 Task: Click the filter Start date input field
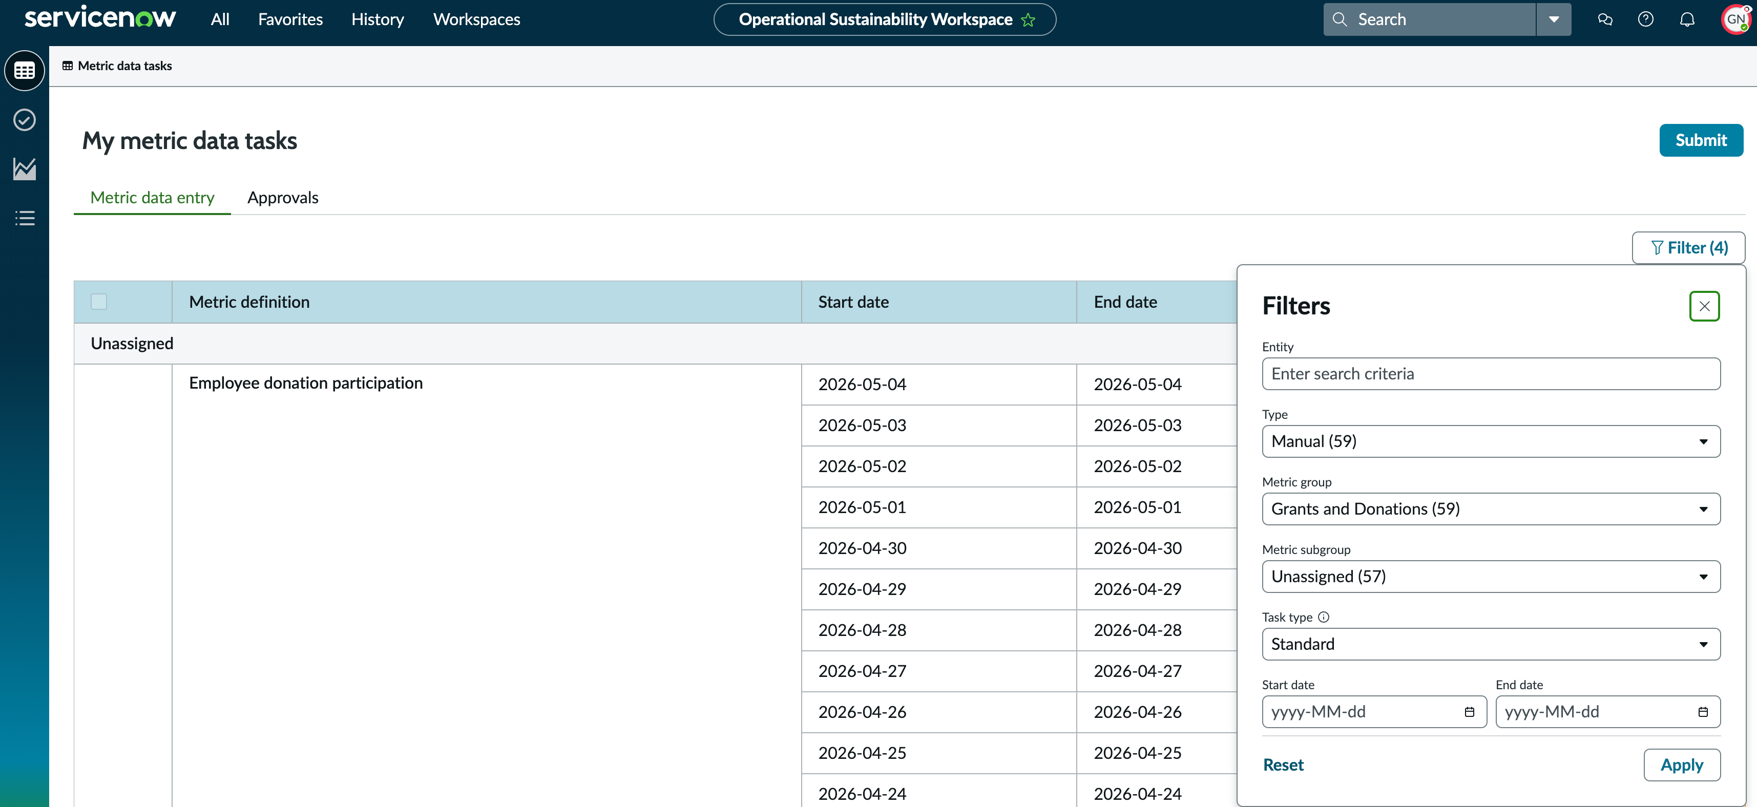tap(1374, 712)
